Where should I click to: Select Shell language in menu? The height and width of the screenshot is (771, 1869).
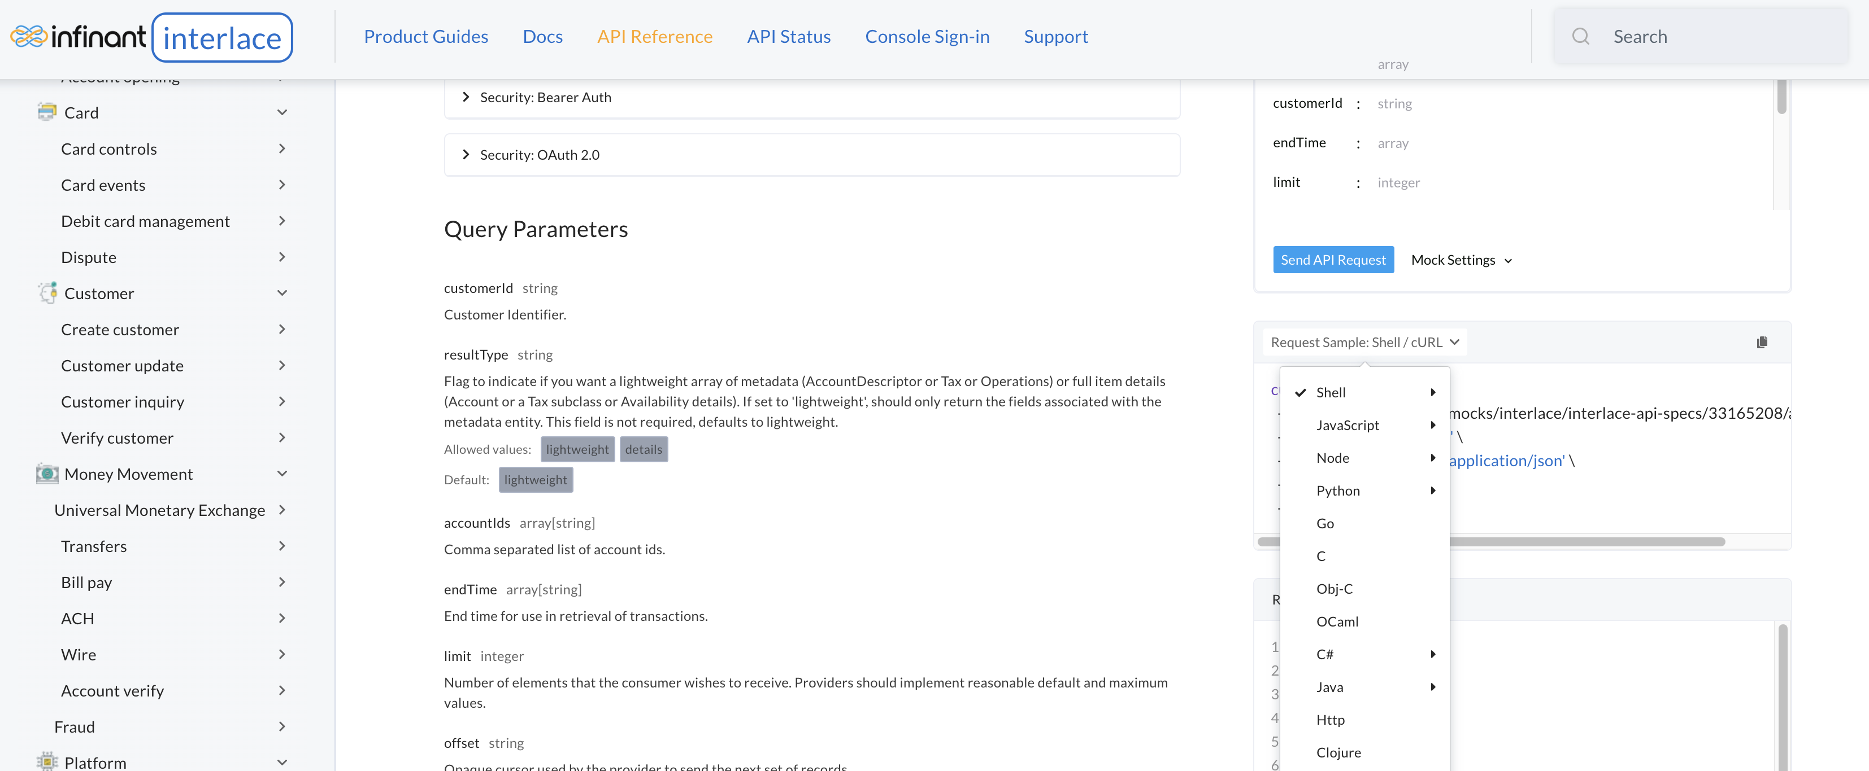pos(1331,392)
